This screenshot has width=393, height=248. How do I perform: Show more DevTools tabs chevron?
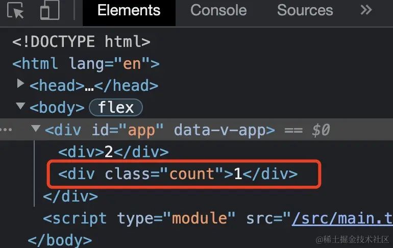click(x=366, y=10)
